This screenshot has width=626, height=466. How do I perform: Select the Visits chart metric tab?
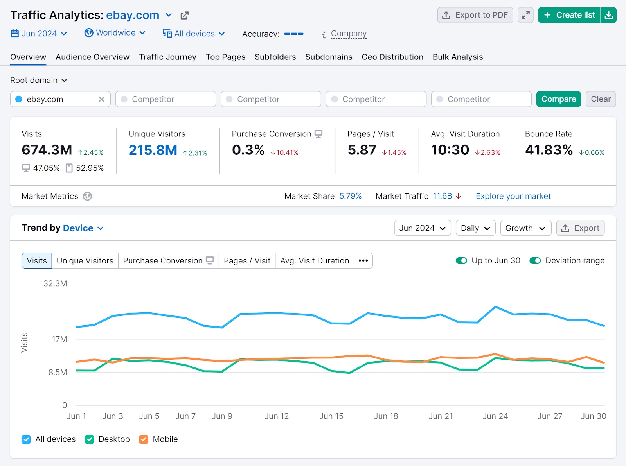[37, 261]
